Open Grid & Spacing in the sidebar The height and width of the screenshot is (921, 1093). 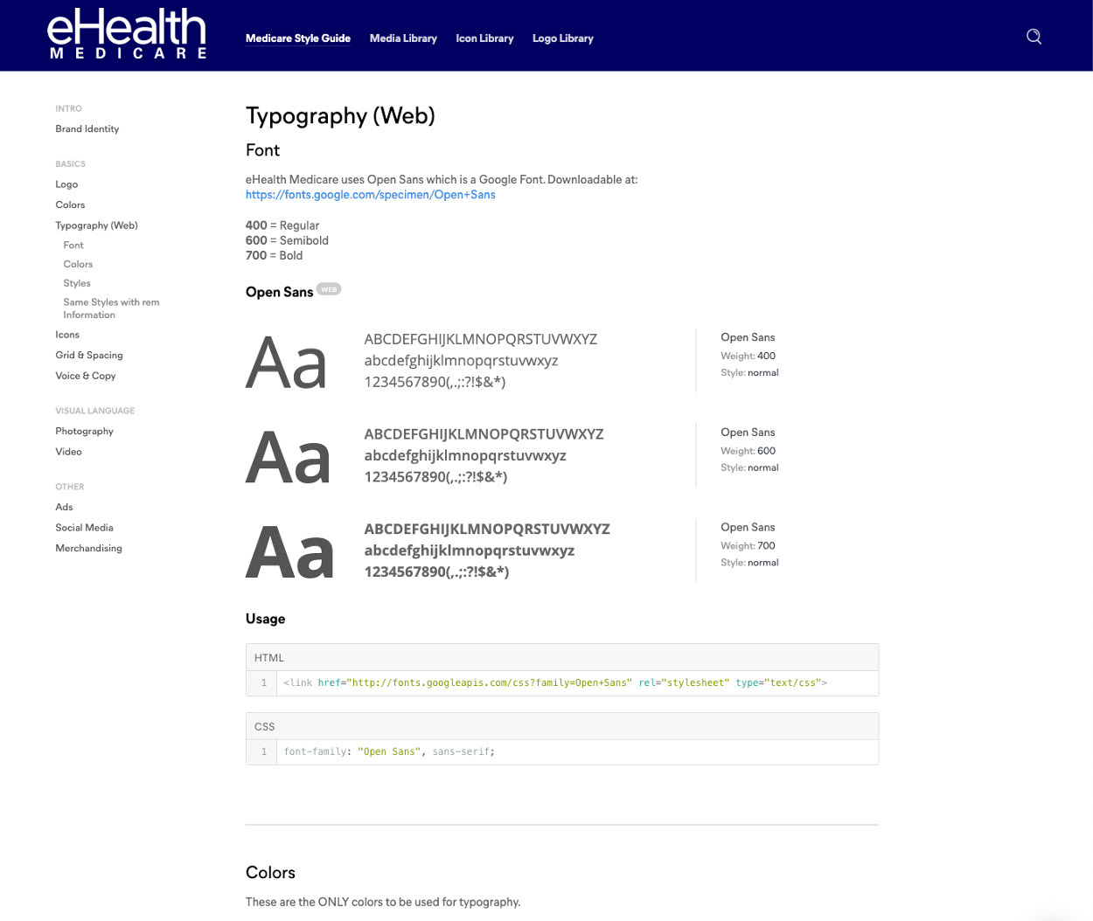coord(89,355)
